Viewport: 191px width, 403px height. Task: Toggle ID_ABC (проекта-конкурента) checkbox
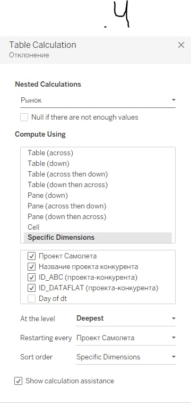point(31,278)
